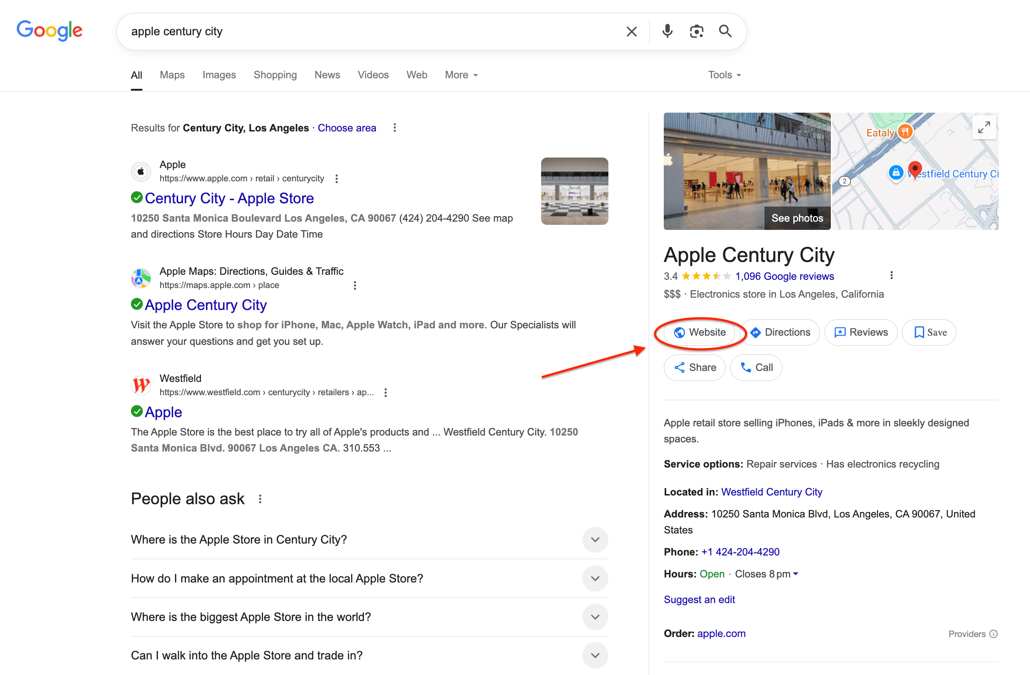The width and height of the screenshot is (1030, 675).
Task: Save Apple Century City with bookmark button
Action: point(929,332)
